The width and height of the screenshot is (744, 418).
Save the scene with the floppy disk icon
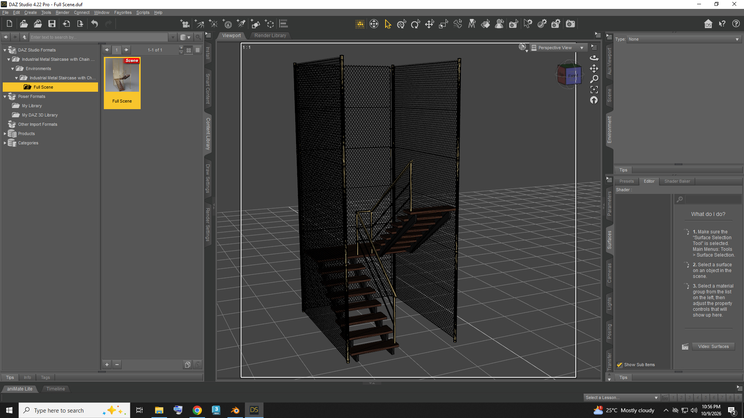[52, 24]
